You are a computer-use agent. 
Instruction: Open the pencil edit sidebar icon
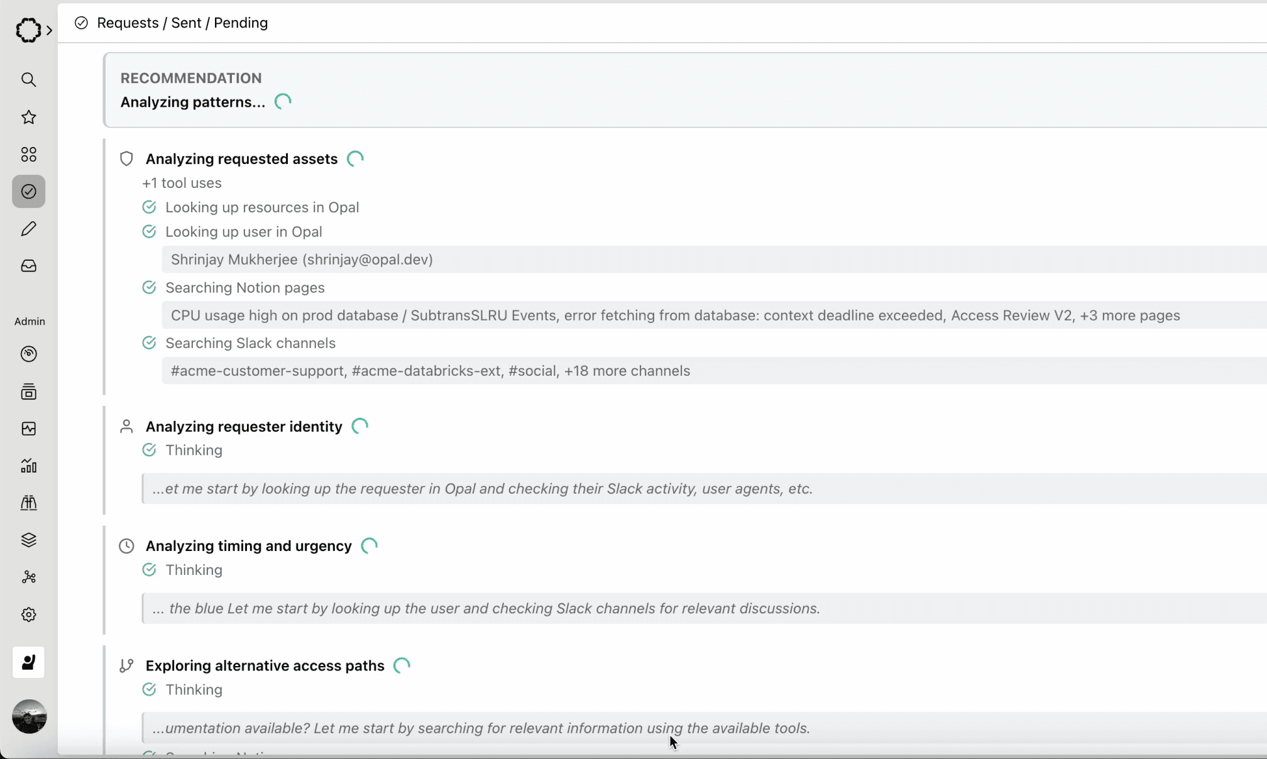pyautogui.click(x=28, y=229)
